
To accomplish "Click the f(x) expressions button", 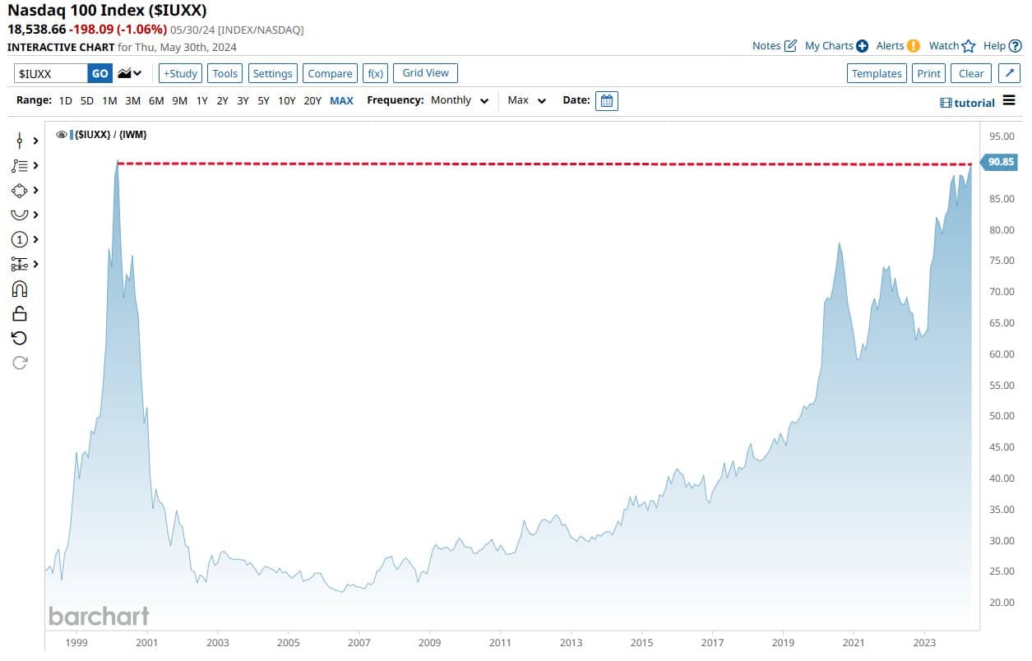I will tap(375, 73).
